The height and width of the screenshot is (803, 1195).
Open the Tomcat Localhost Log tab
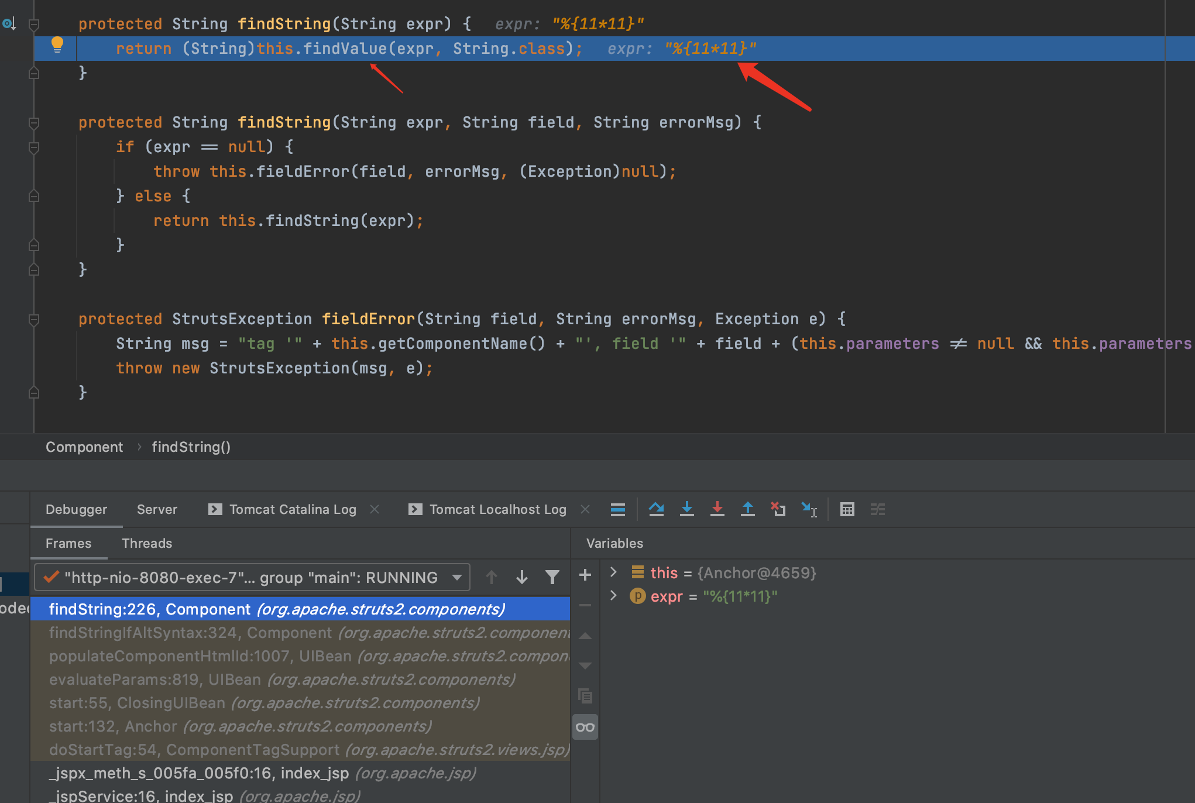point(487,509)
